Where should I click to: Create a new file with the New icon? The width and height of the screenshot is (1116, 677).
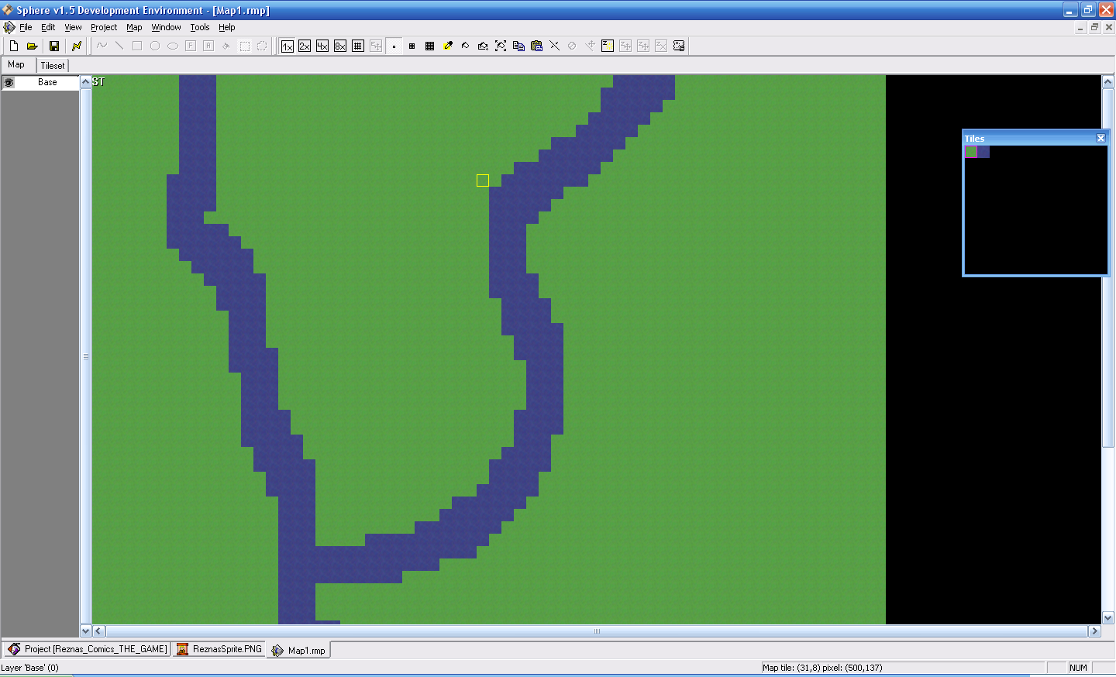point(13,46)
